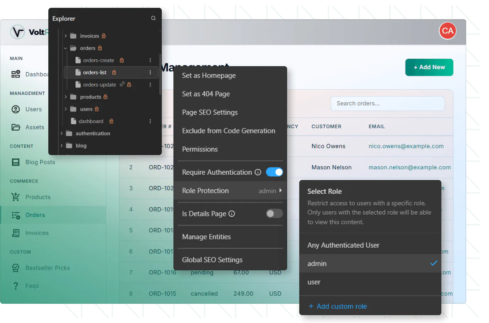Viewport: 489px width, 323px height.
Task: Click the lock icon next to products folder
Action: point(106,97)
